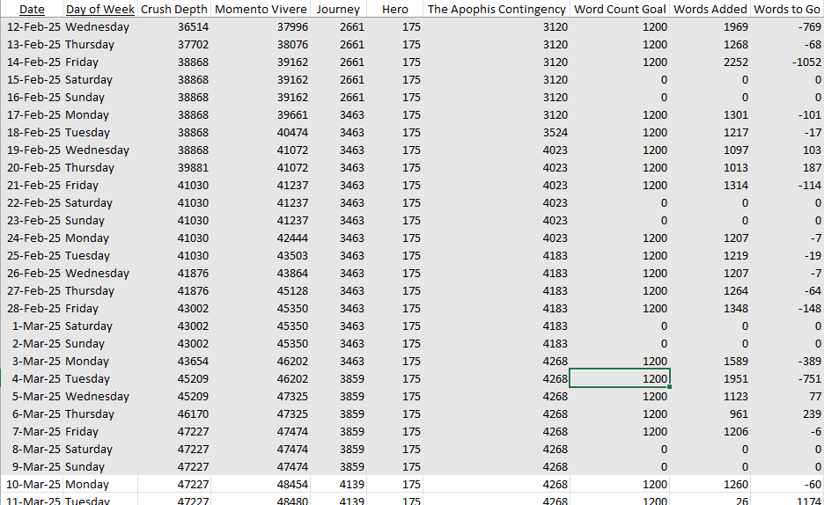This screenshot has height=505, width=824.
Task: Click the date cell 28-Feb-25
Action: (33, 308)
